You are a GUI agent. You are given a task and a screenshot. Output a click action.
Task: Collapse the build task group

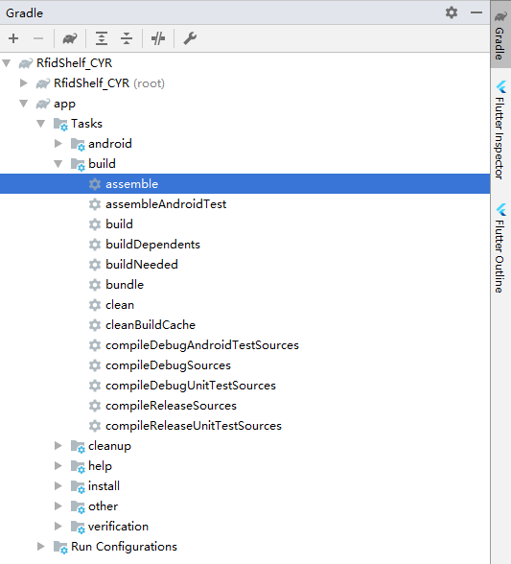point(58,164)
